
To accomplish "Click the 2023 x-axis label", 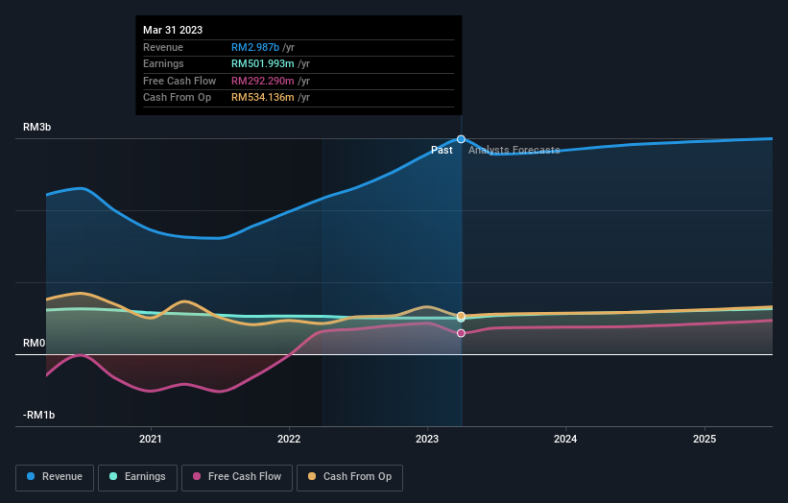I will point(427,439).
